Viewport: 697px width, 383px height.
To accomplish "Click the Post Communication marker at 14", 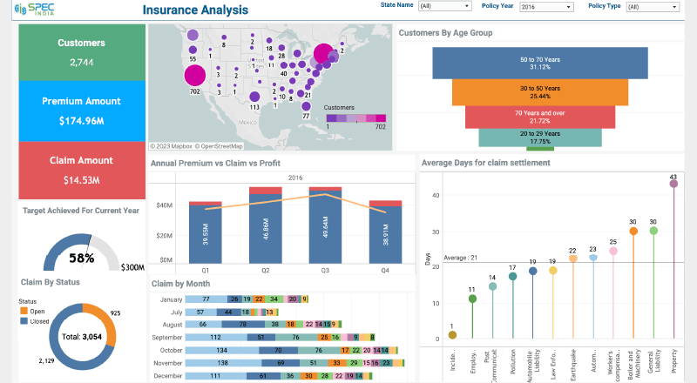I will [x=492, y=286].
